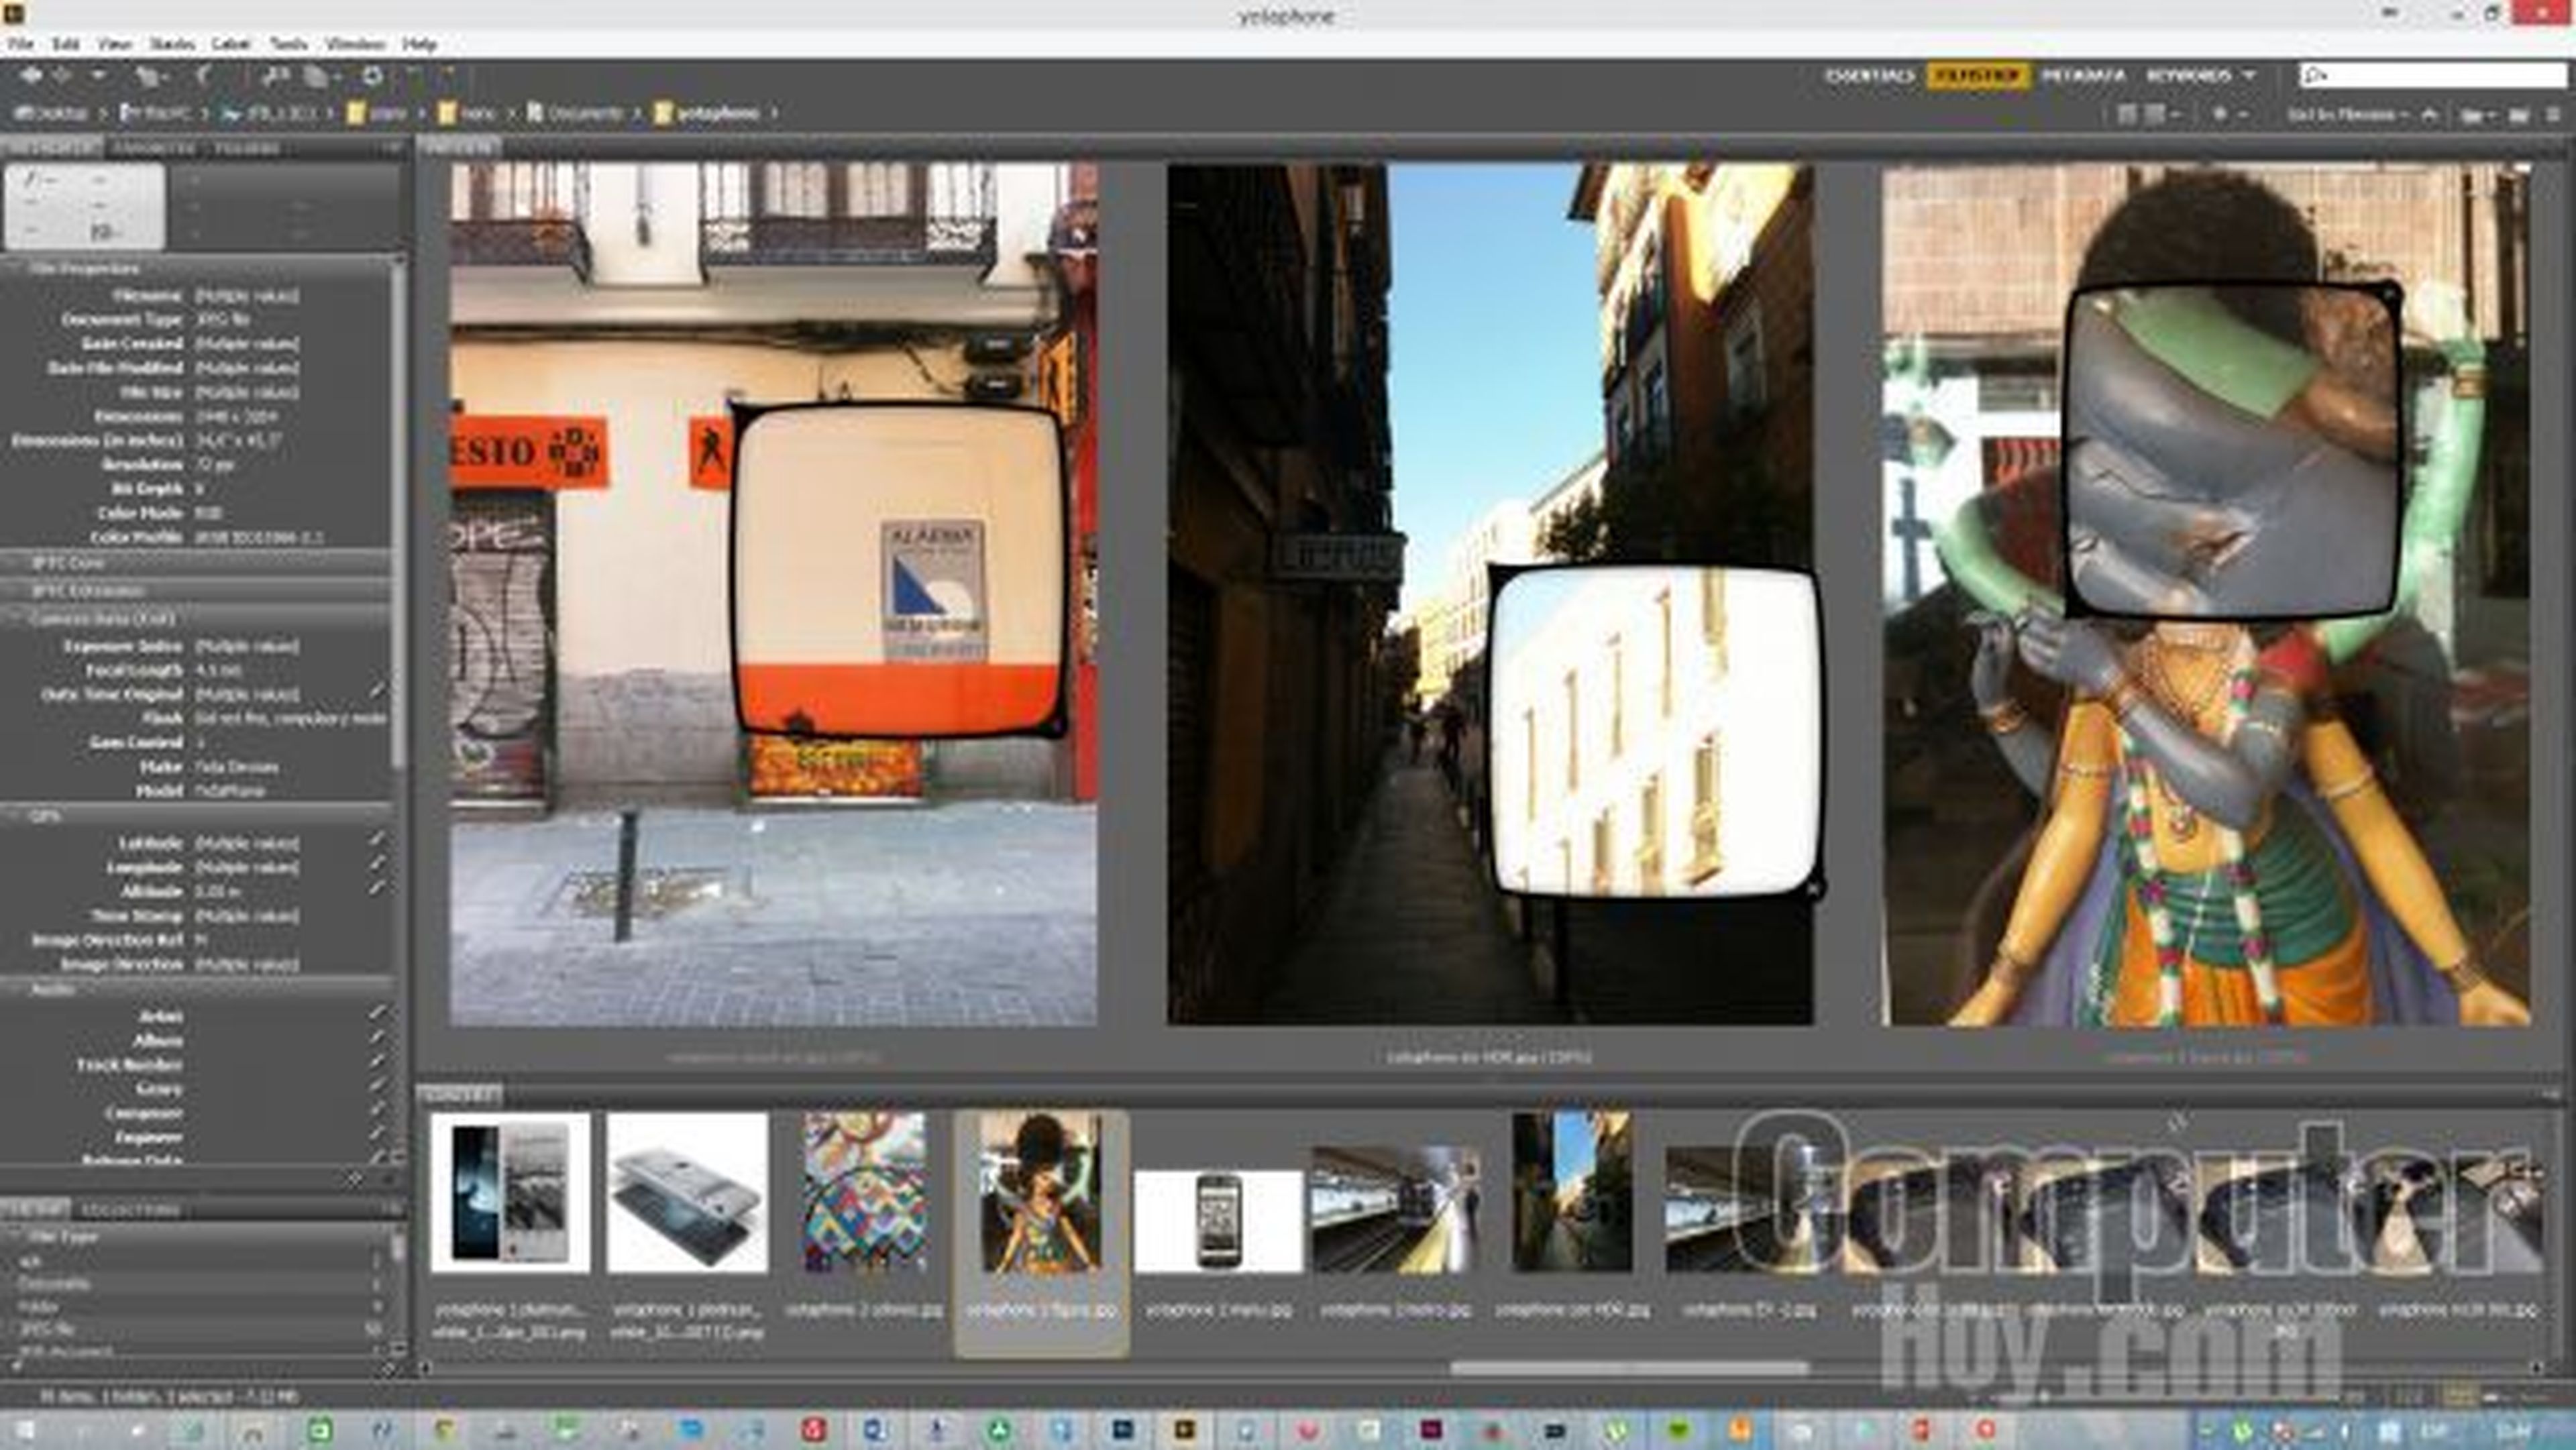Go to Documents in the path bar

point(575,113)
